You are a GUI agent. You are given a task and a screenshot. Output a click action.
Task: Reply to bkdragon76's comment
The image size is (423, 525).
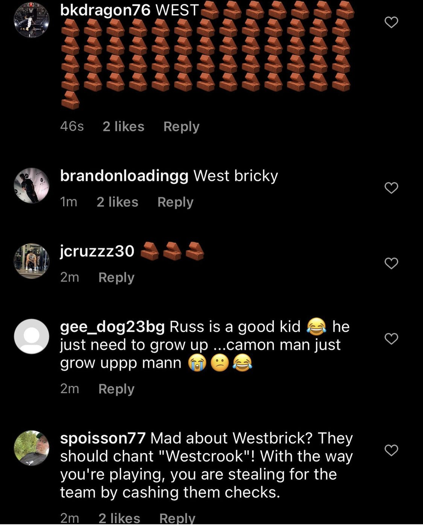click(181, 127)
